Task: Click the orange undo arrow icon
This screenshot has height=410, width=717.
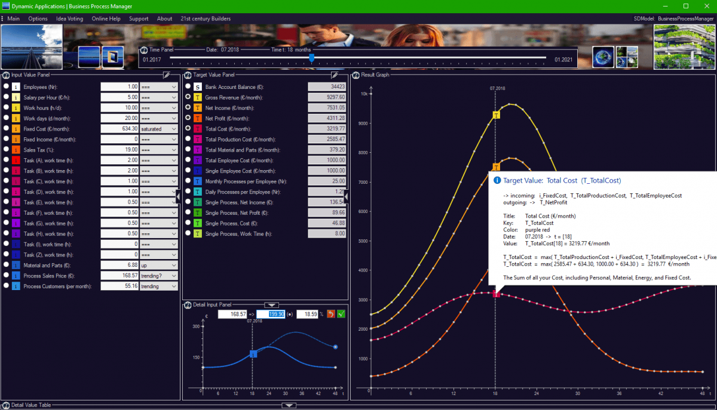Action: point(331,314)
